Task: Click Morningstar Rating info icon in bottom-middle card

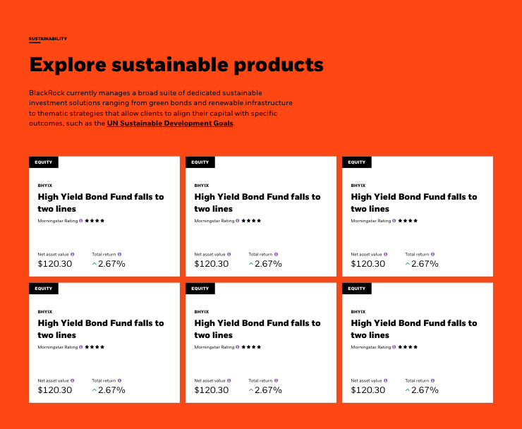Action: [x=238, y=347]
